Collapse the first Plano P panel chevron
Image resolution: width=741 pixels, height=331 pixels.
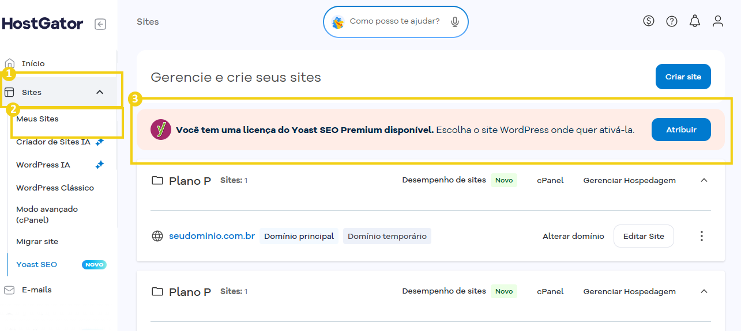click(x=704, y=180)
